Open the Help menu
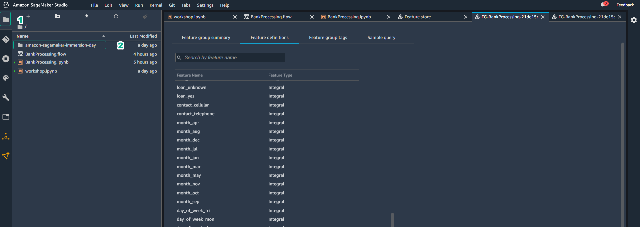The width and height of the screenshot is (640, 227). tap(225, 5)
